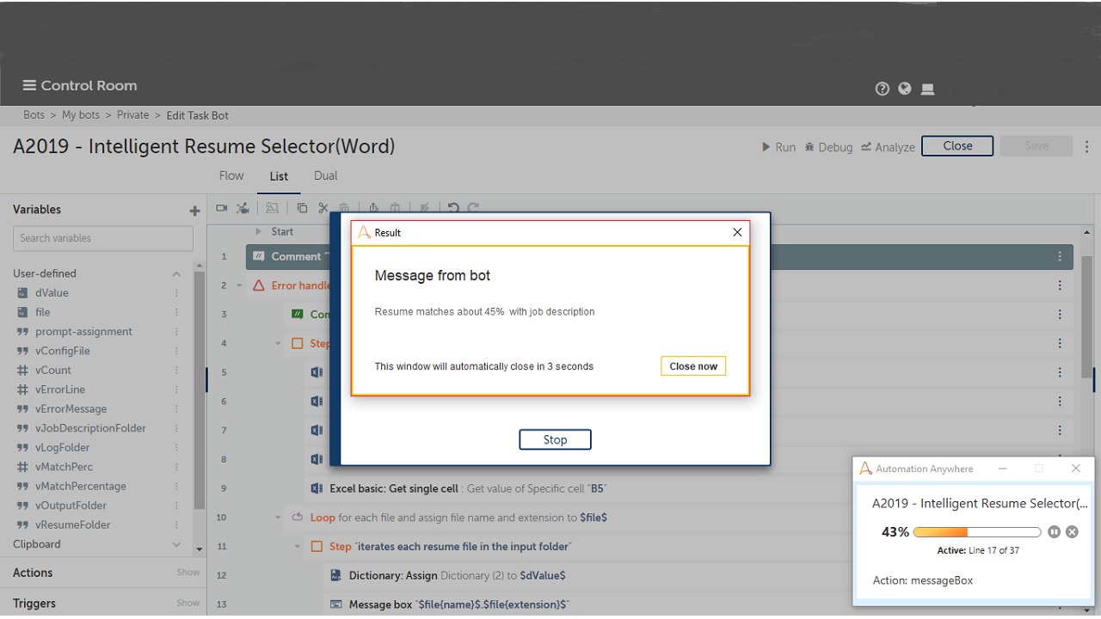The width and height of the screenshot is (1101, 619).
Task: Click the scissors cut icon
Action: [x=323, y=208]
